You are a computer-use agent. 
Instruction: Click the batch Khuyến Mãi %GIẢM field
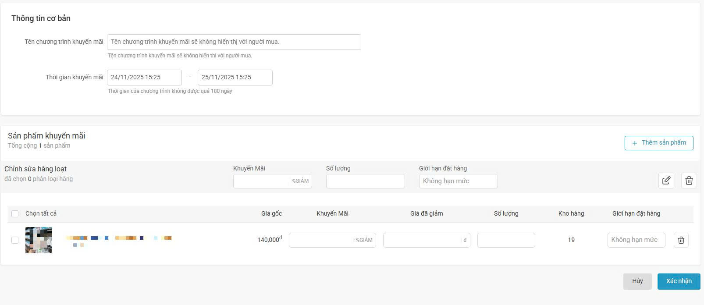pyautogui.click(x=272, y=181)
